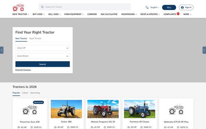Click CC engine icon on Eicher 380 card
This screenshot has width=206, height=129.
(x=68, y=127)
